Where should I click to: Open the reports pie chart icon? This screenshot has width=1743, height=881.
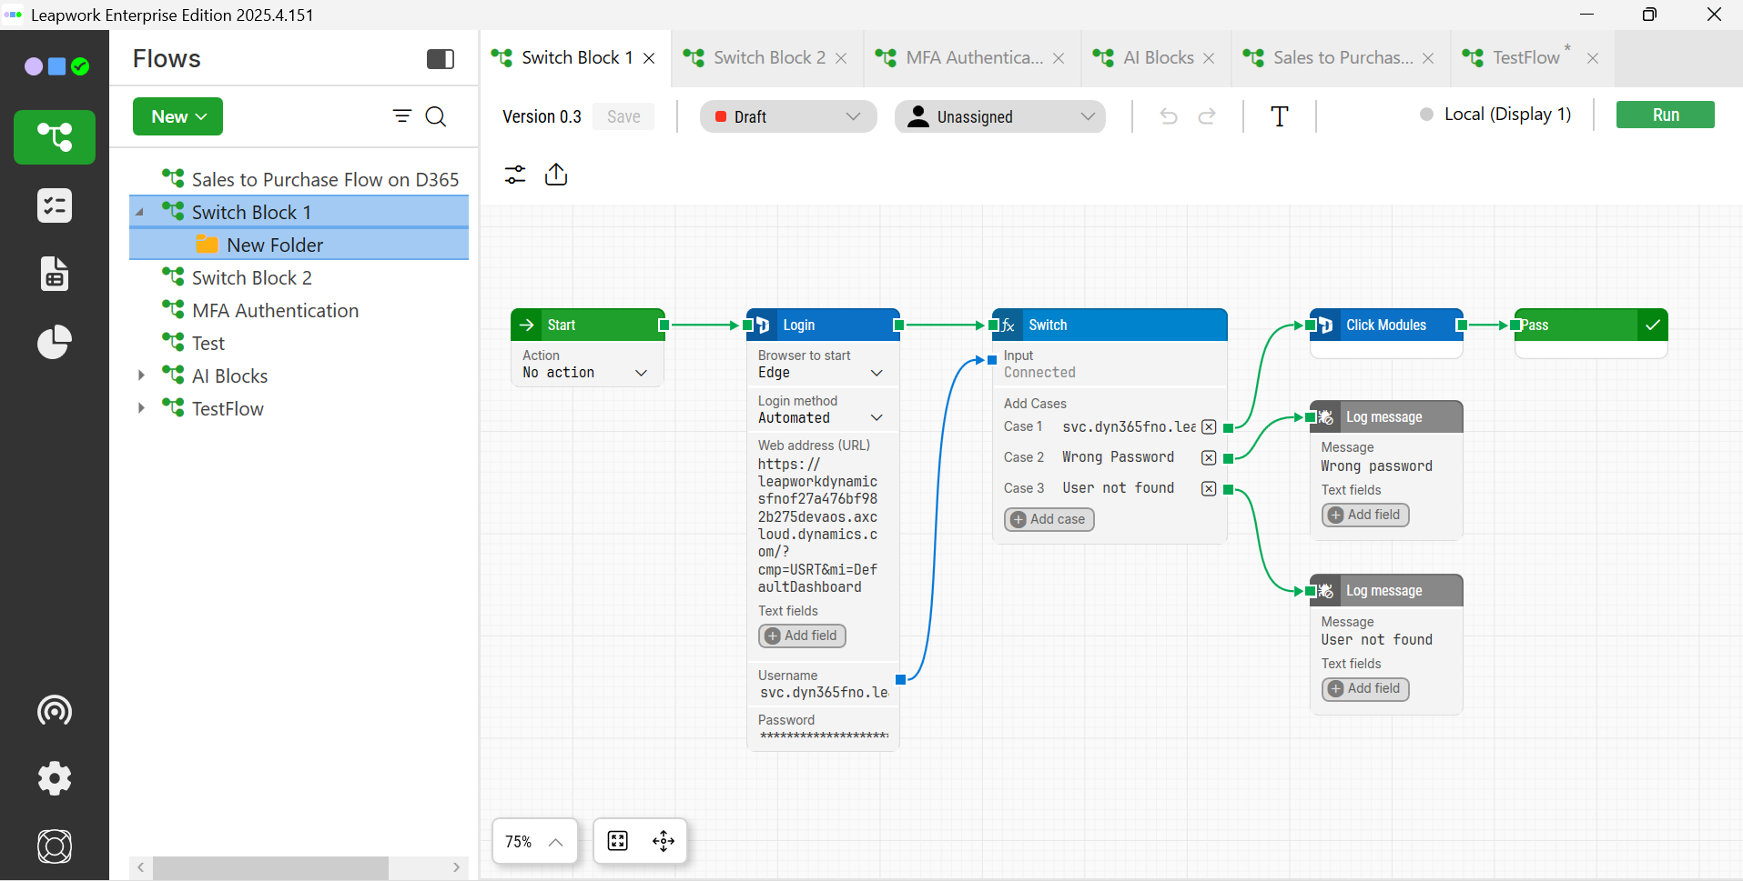click(x=55, y=342)
